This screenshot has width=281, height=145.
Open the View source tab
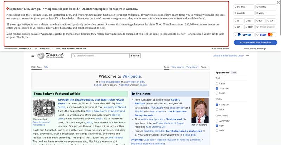coord(178,67)
